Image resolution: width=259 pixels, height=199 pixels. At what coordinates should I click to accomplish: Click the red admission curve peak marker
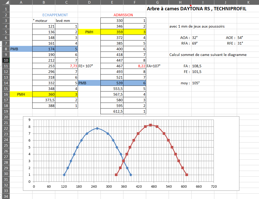click(x=151, y=125)
